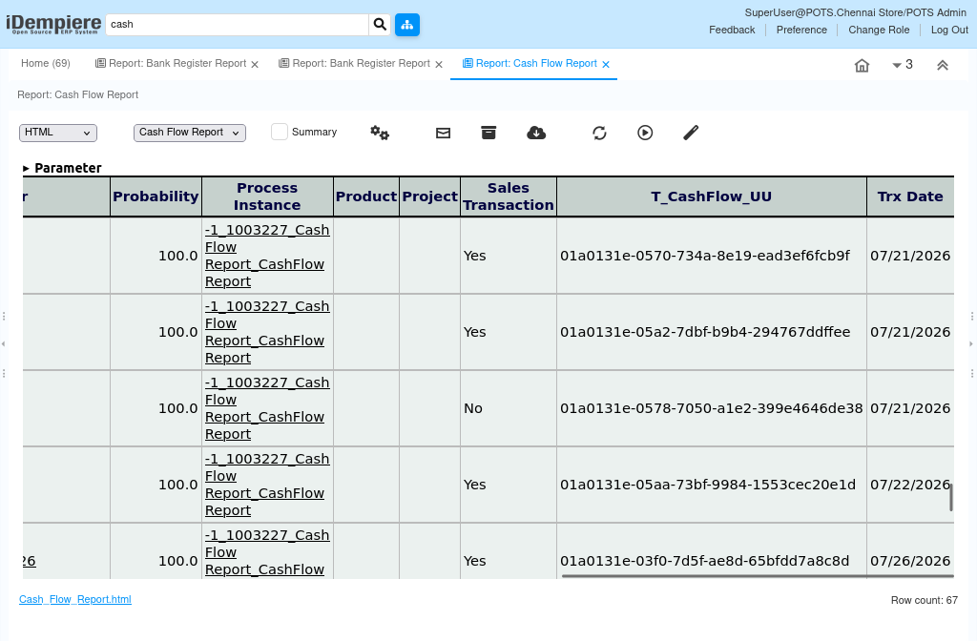Toggle the Summary checkbox
This screenshot has height=641, width=977.
(280, 132)
